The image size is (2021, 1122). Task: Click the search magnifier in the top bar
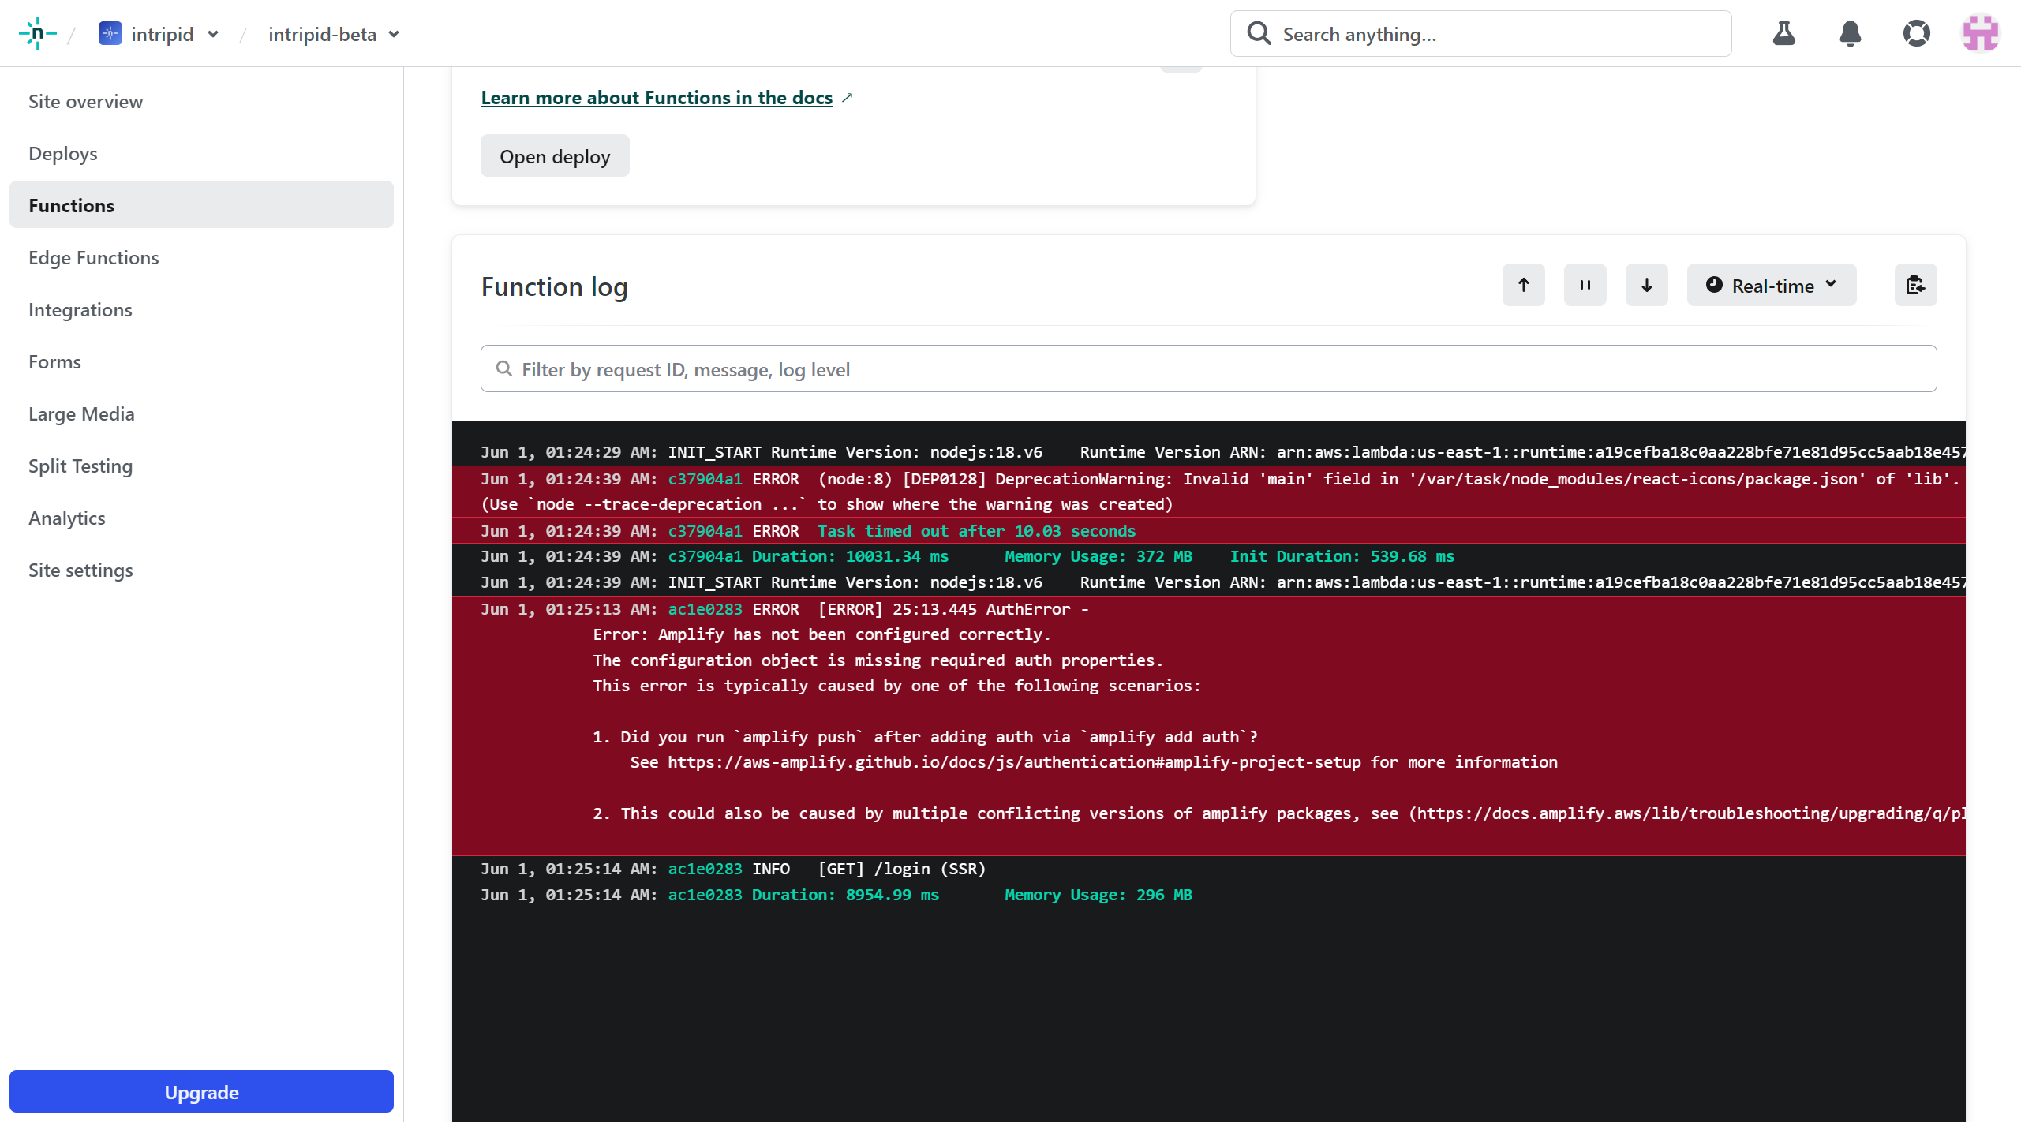pyautogui.click(x=1259, y=33)
